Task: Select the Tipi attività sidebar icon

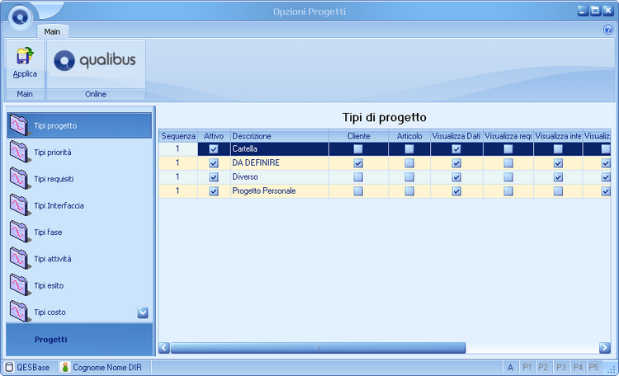Action: (x=19, y=259)
